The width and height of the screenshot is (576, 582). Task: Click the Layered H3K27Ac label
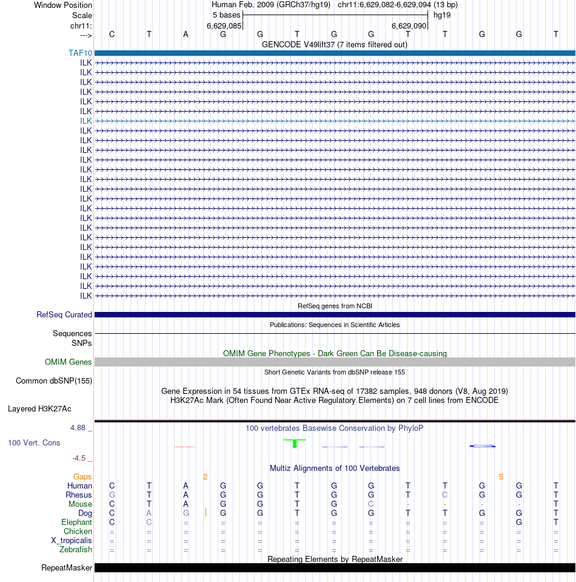point(39,408)
